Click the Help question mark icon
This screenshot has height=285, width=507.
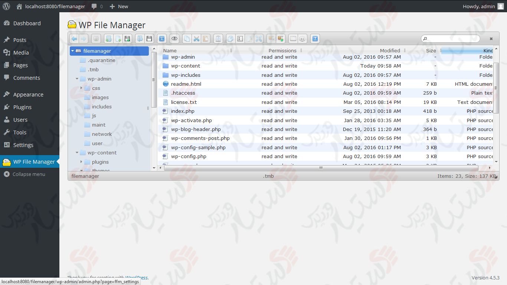315,38
